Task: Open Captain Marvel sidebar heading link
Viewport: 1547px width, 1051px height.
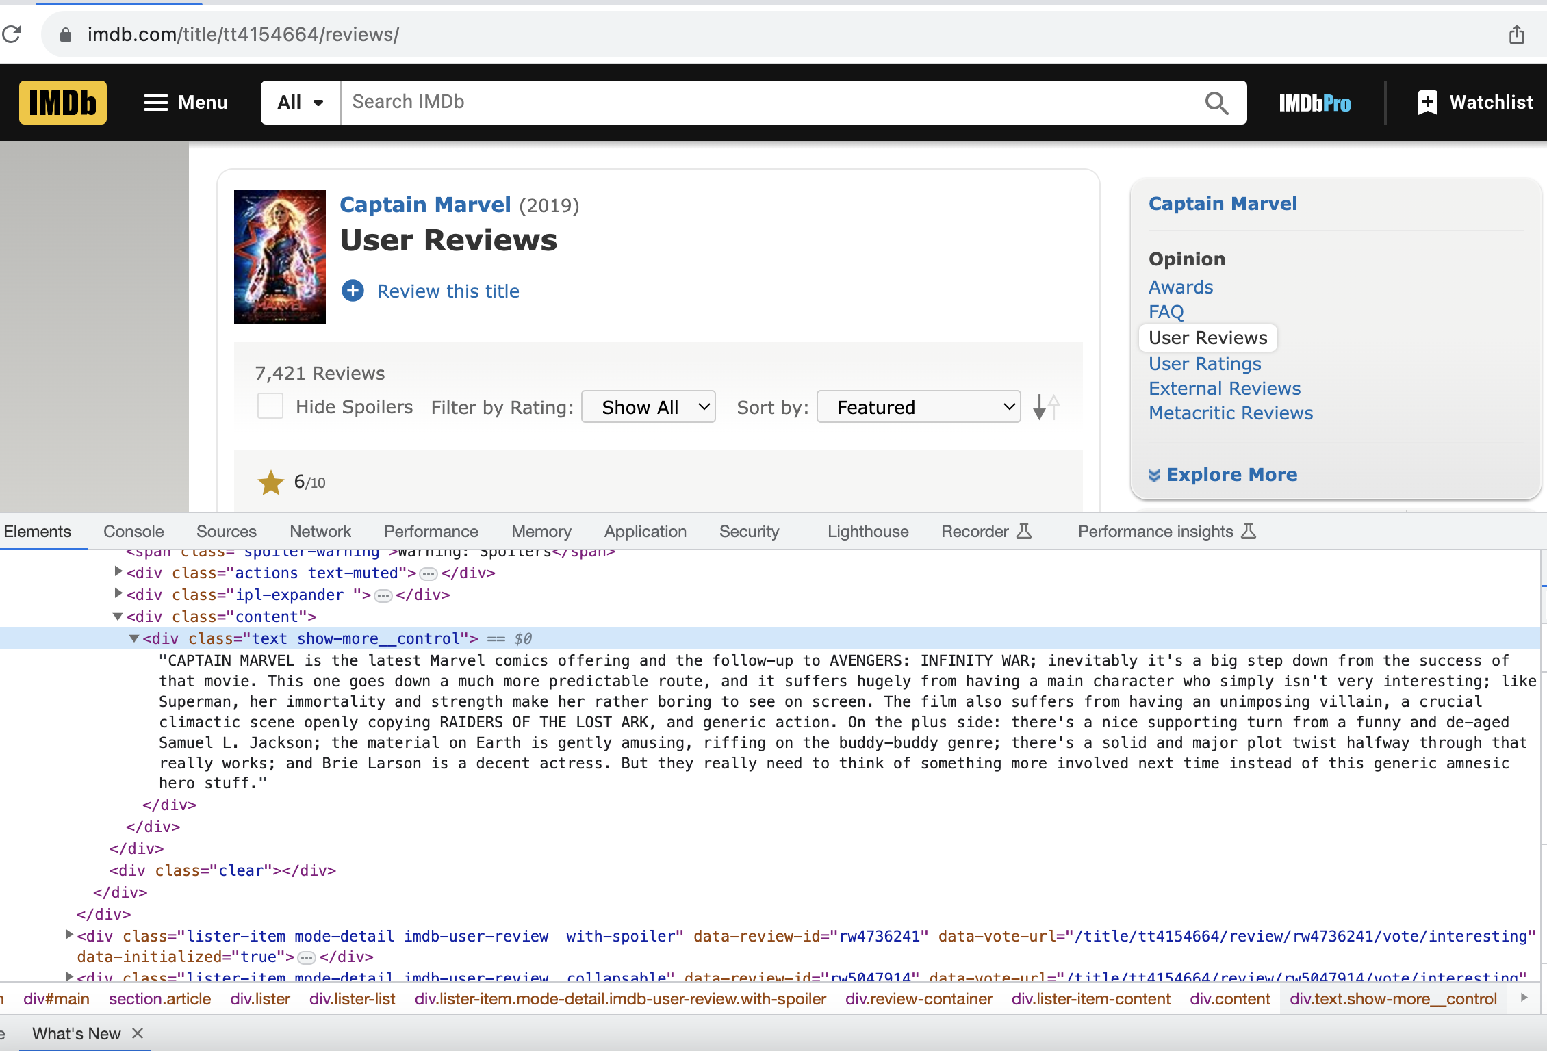Action: pos(1223,204)
